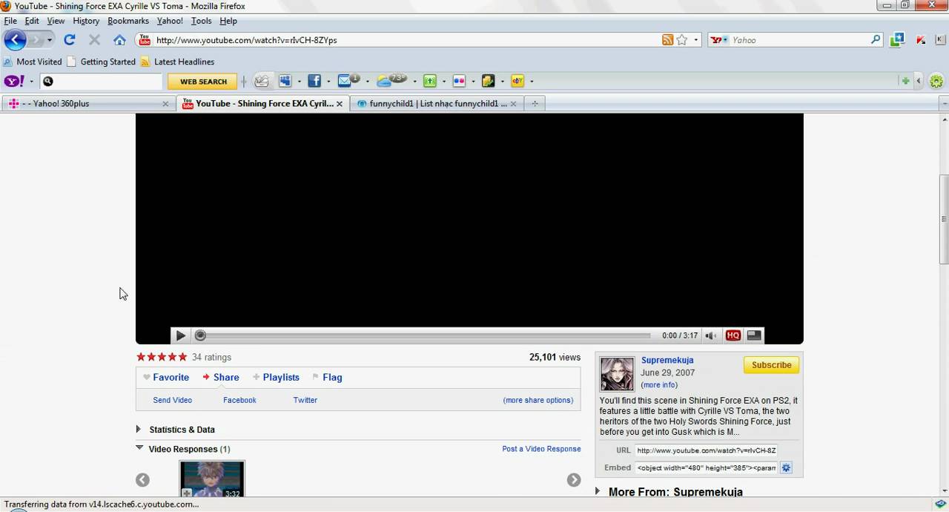The image size is (949, 512).
Task: Click the WEB SEARCH button
Action: tap(203, 82)
